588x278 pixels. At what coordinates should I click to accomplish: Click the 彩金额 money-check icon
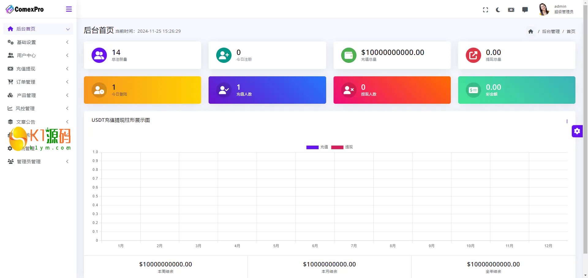pyautogui.click(x=473, y=90)
